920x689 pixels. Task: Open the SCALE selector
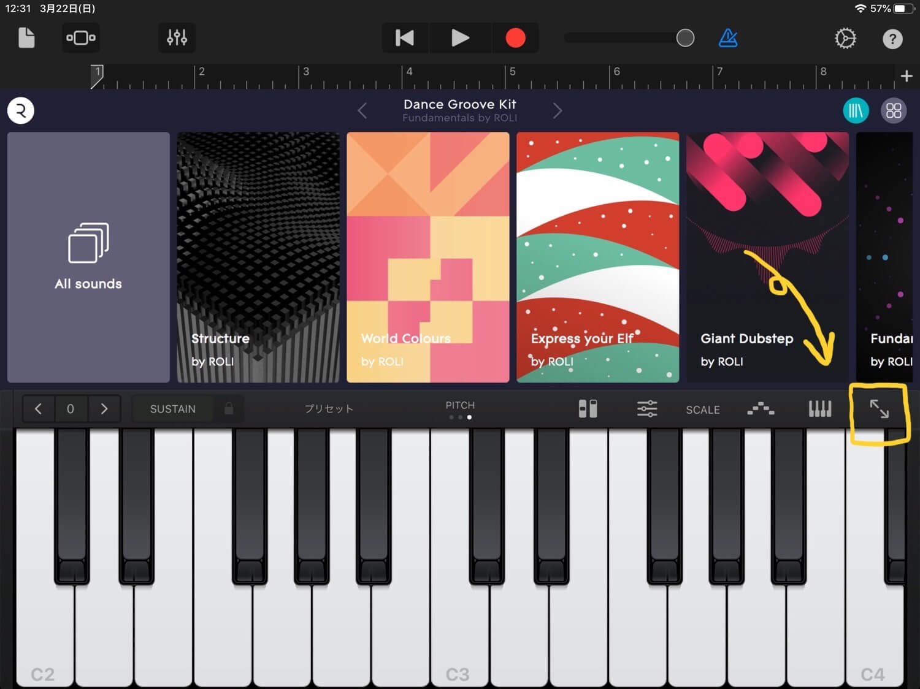(703, 409)
